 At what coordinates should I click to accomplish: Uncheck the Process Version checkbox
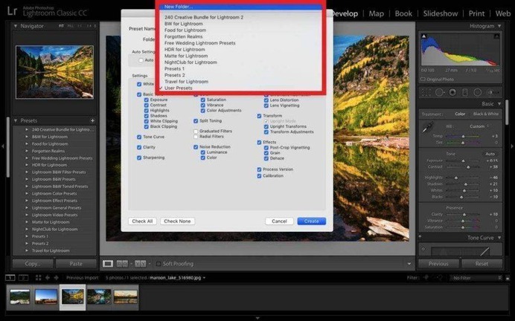point(259,169)
